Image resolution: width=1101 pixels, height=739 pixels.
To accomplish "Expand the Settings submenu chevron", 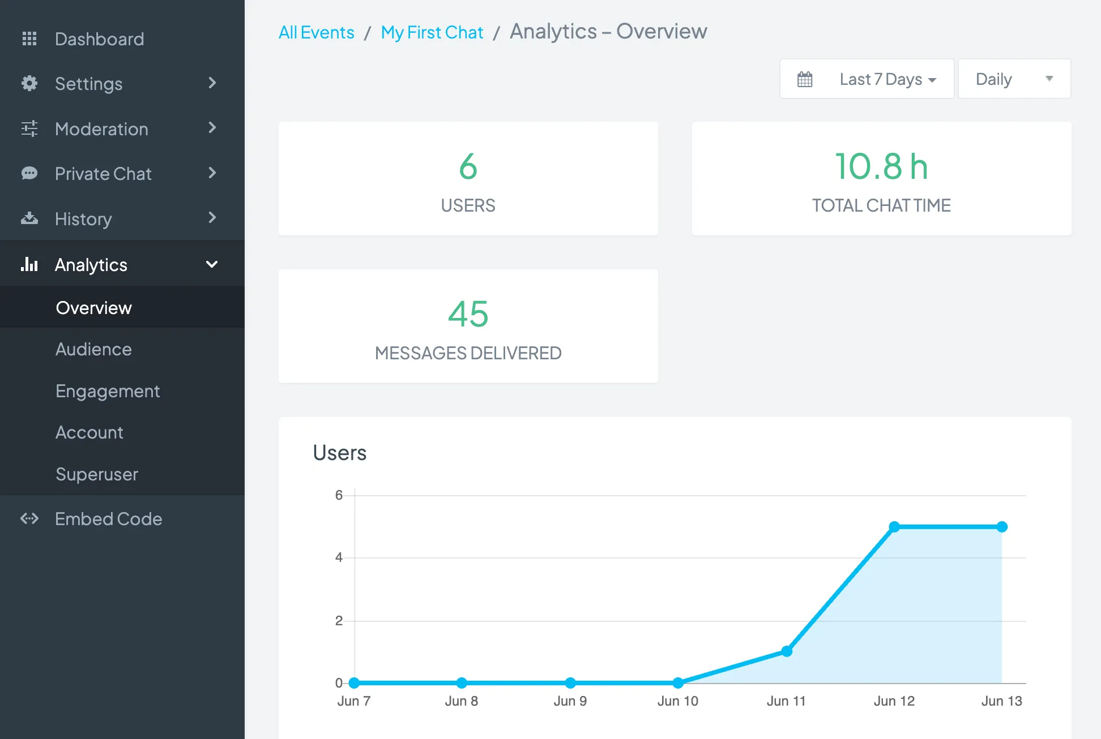I will click(212, 83).
